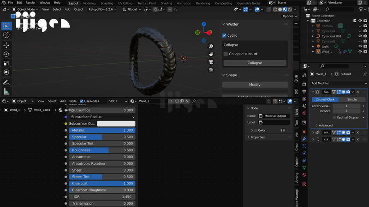Switch to the Geometry Nodes workspace tab
Image resolution: width=369 pixels, height=207 pixels.
(x=249, y=3)
